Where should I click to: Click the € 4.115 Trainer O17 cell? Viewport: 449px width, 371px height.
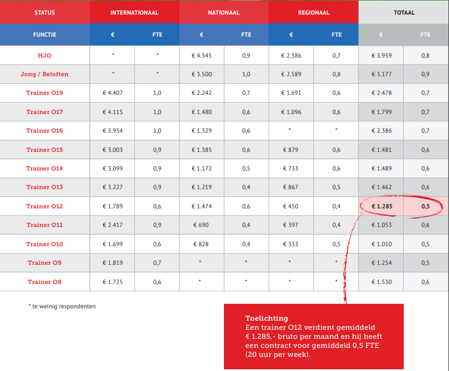[113, 112]
